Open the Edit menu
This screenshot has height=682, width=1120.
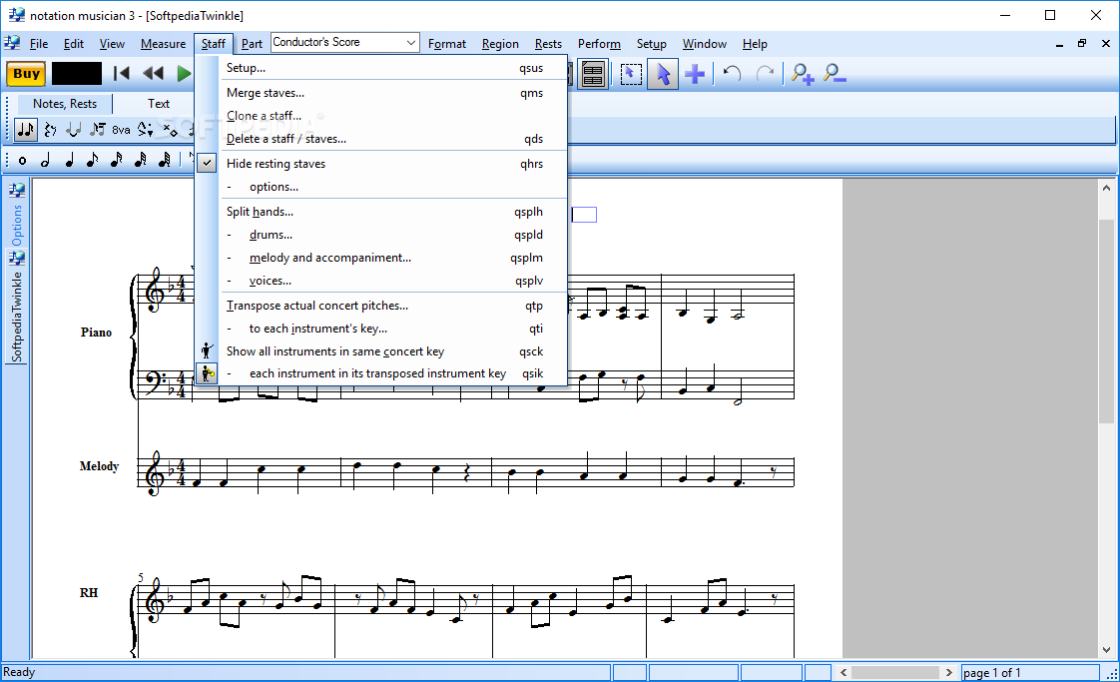point(74,44)
